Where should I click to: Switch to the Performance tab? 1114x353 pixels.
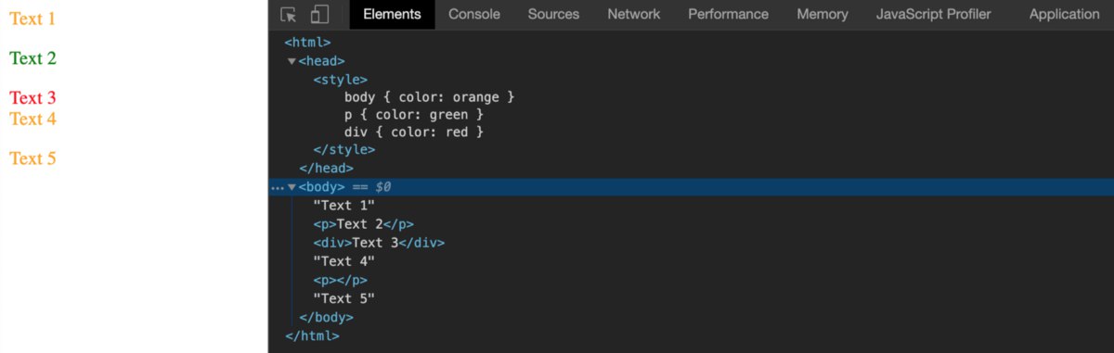click(x=728, y=14)
